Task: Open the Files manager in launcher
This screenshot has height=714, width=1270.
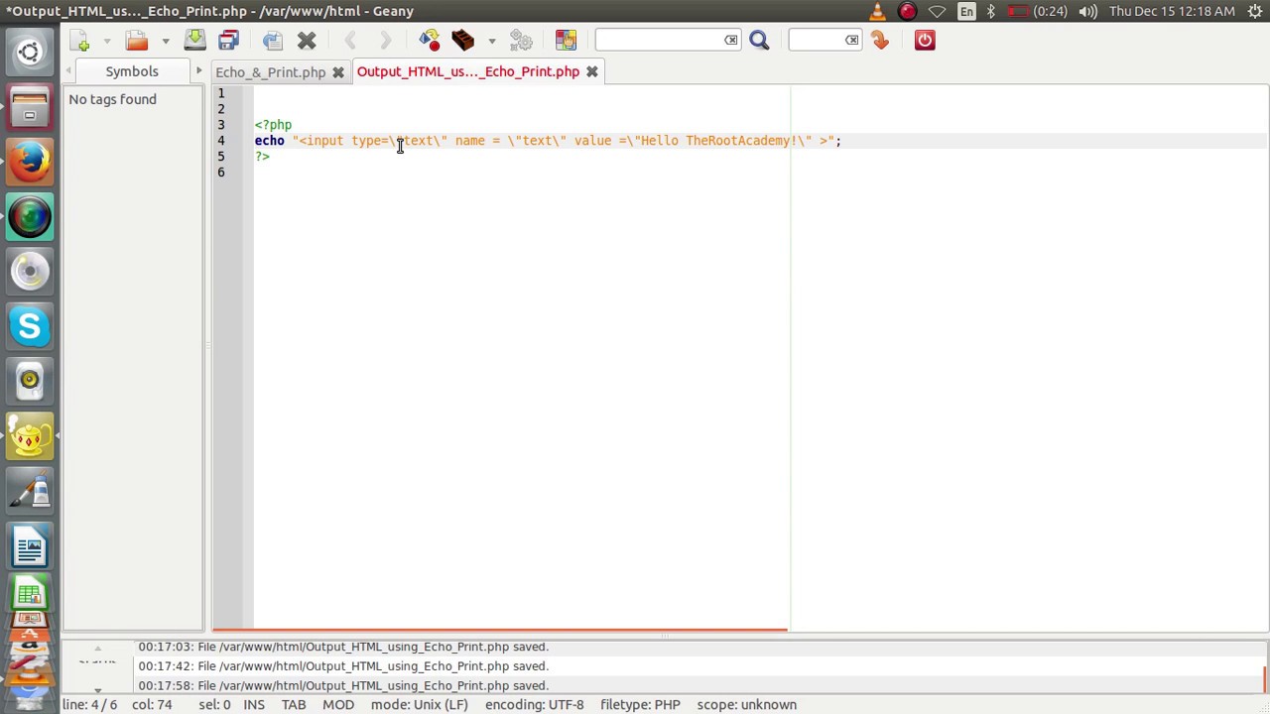Action: [x=30, y=107]
